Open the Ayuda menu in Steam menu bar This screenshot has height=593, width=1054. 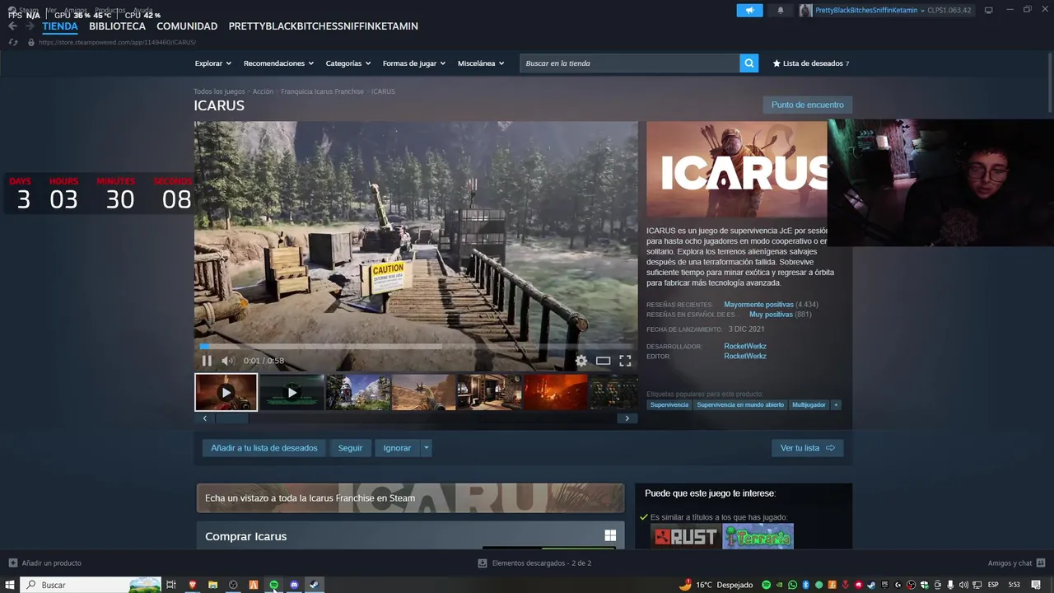[143, 10]
